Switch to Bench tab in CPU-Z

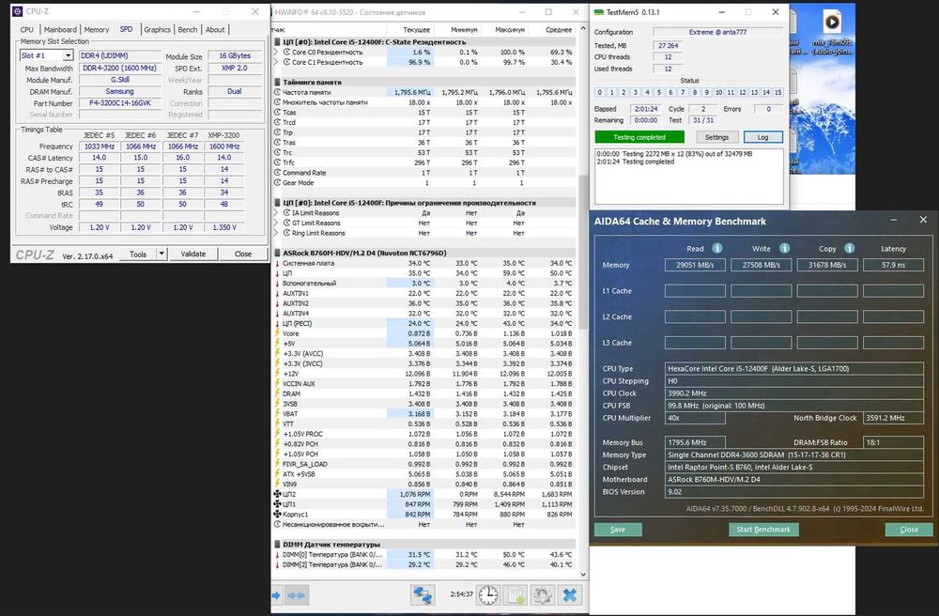pos(188,29)
